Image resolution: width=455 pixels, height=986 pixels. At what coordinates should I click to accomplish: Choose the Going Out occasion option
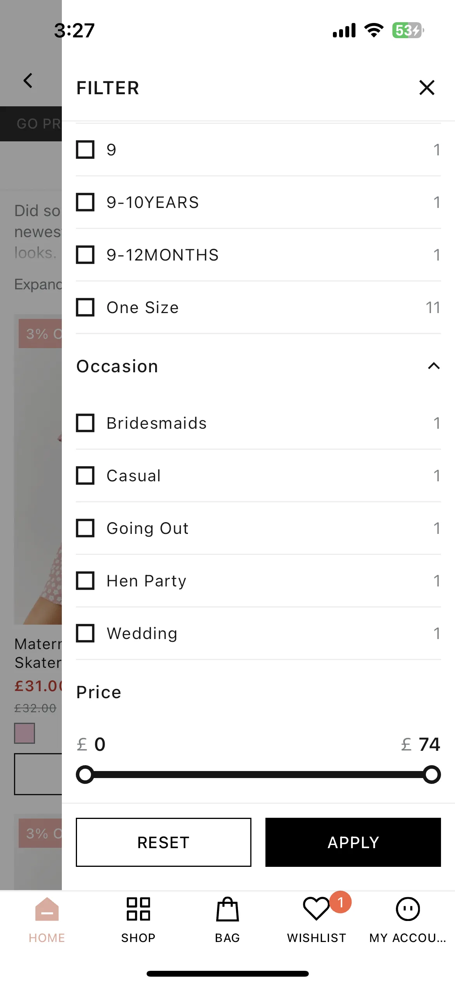tap(258, 528)
